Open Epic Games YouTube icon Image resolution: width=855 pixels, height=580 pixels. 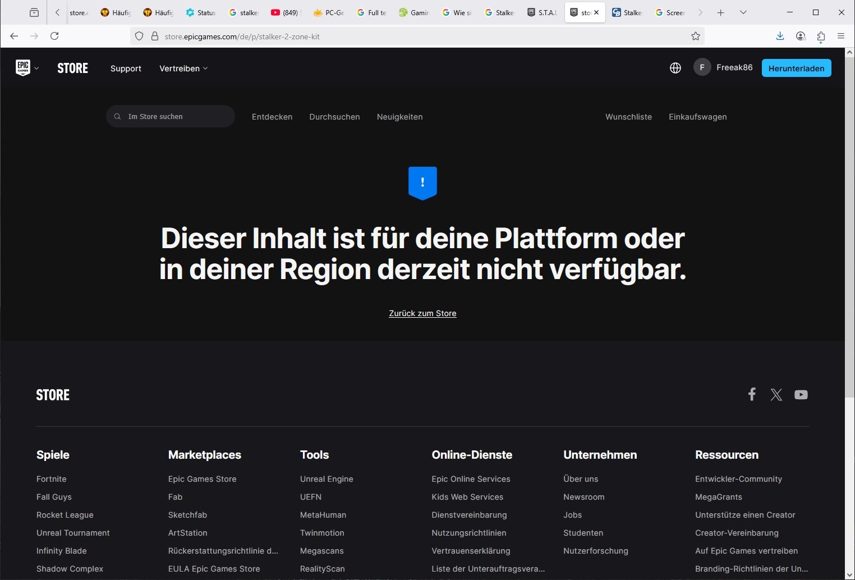click(x=801, y=395)
